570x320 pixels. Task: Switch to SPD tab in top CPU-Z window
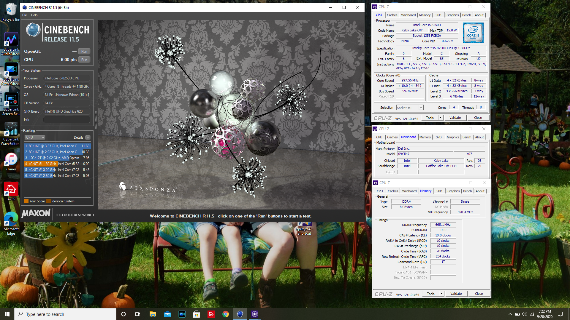[438, 15]
